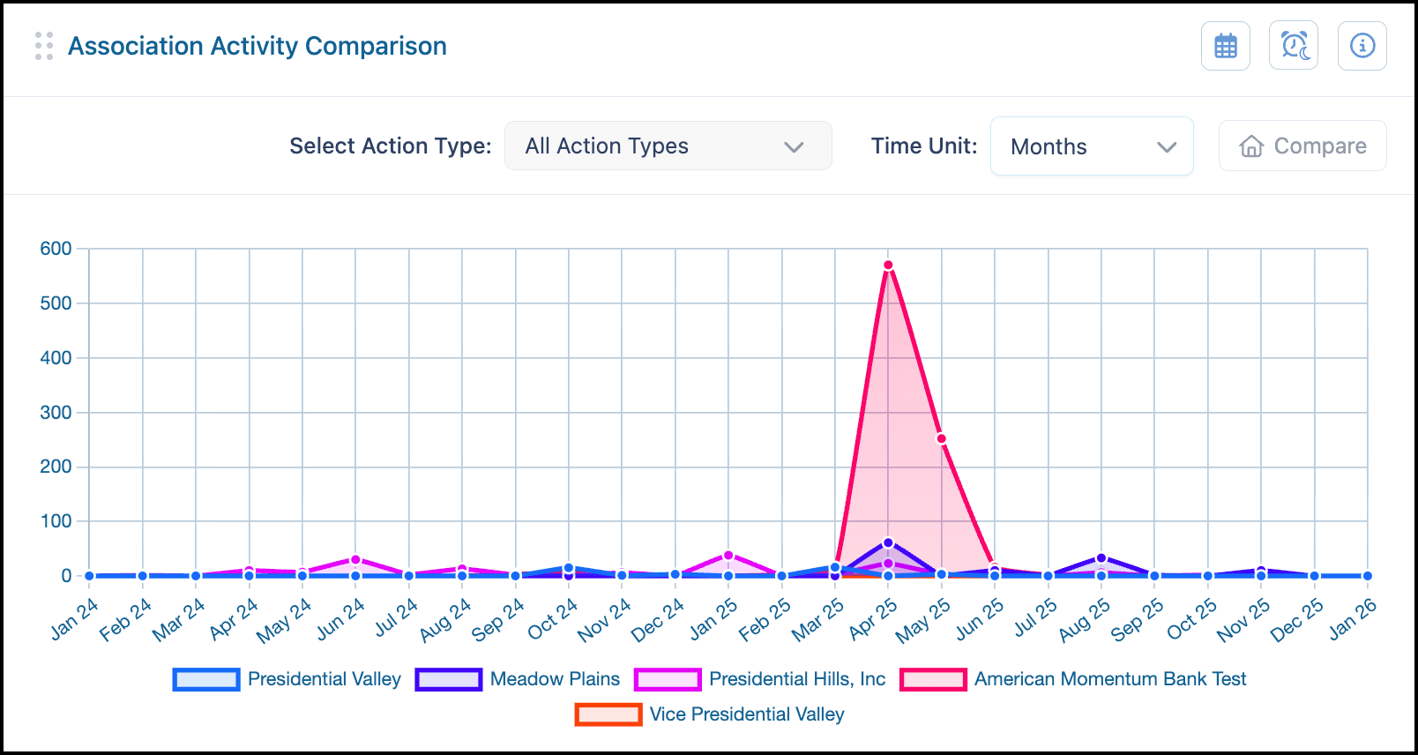1418x755 pixels.
Task: Click the Apr 25 peak data point
Action: (x=888, y=265)
